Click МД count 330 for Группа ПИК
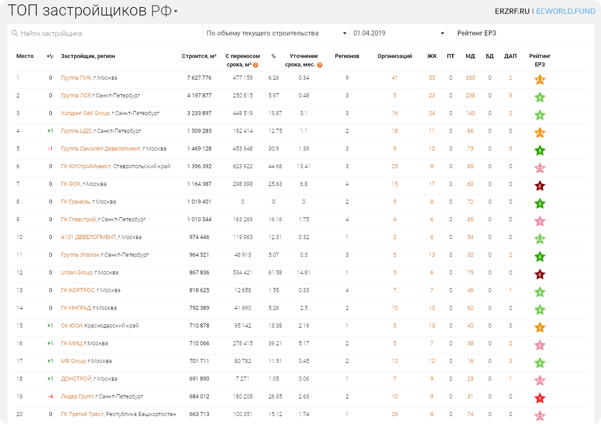Viewport: 601px width, 424px height. pos(470,78)
